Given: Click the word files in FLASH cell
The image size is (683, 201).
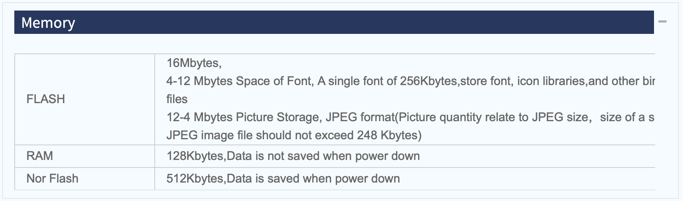Looking at the screenshot, I should (x=177, y=99).
